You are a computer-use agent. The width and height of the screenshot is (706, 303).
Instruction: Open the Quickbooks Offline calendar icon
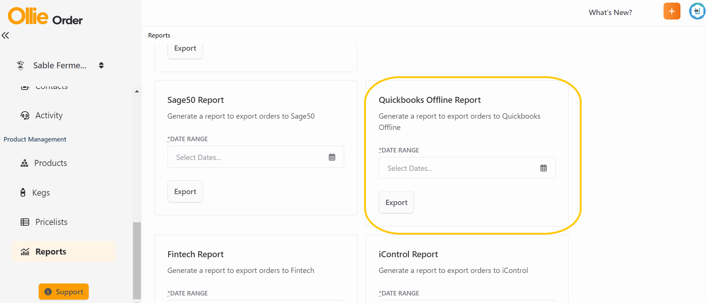pos(543,168)
